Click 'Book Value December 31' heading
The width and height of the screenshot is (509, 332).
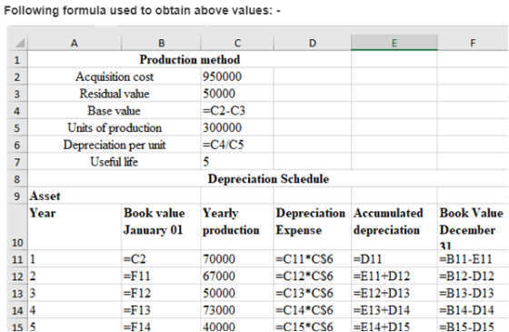[473, 227]
